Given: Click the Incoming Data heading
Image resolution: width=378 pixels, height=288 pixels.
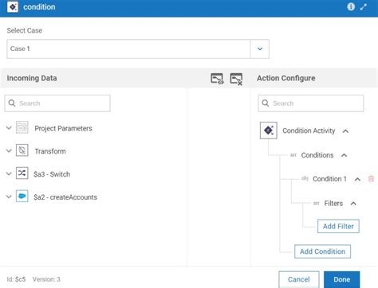Looking at the screenshot, I should 32,78.
